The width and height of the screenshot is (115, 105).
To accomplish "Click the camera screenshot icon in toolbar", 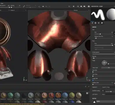I will pyautogui.click(x=89, y=6).
